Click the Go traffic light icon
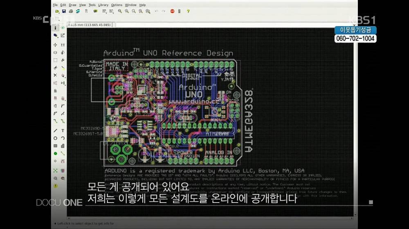 179,11
